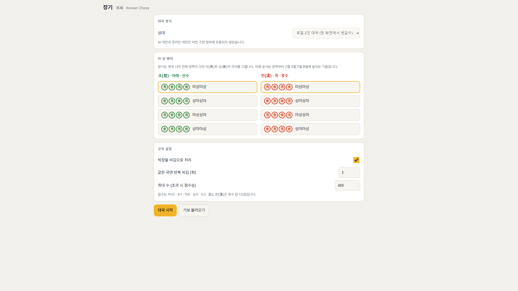
Task: Select Han's 상마상마 piece arrangement
Action: coord(310,101)
